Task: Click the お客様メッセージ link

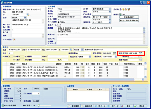Action: [52, 42]
